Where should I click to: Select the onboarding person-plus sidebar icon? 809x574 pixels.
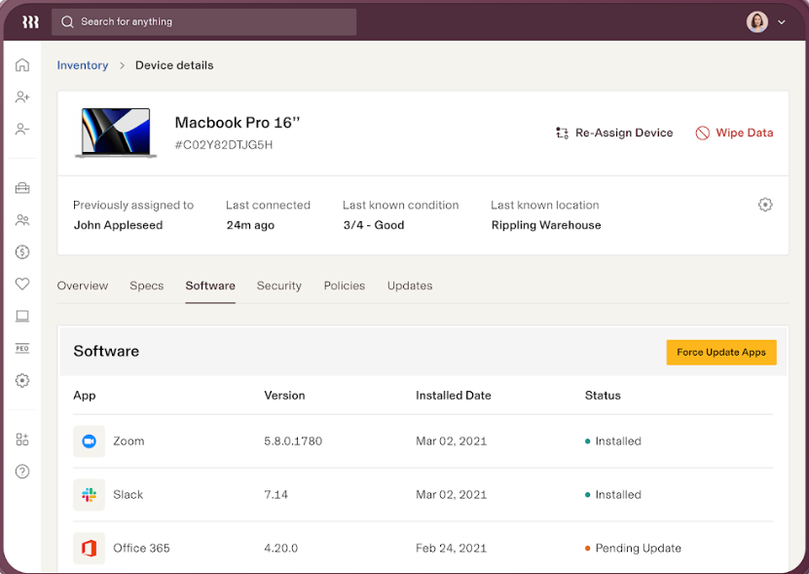tap(22, 96)
